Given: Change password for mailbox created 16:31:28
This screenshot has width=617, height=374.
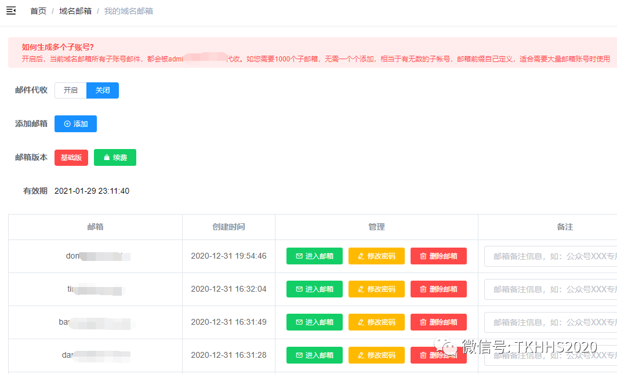Looking at the screenshot, I should tap(376, 355).
